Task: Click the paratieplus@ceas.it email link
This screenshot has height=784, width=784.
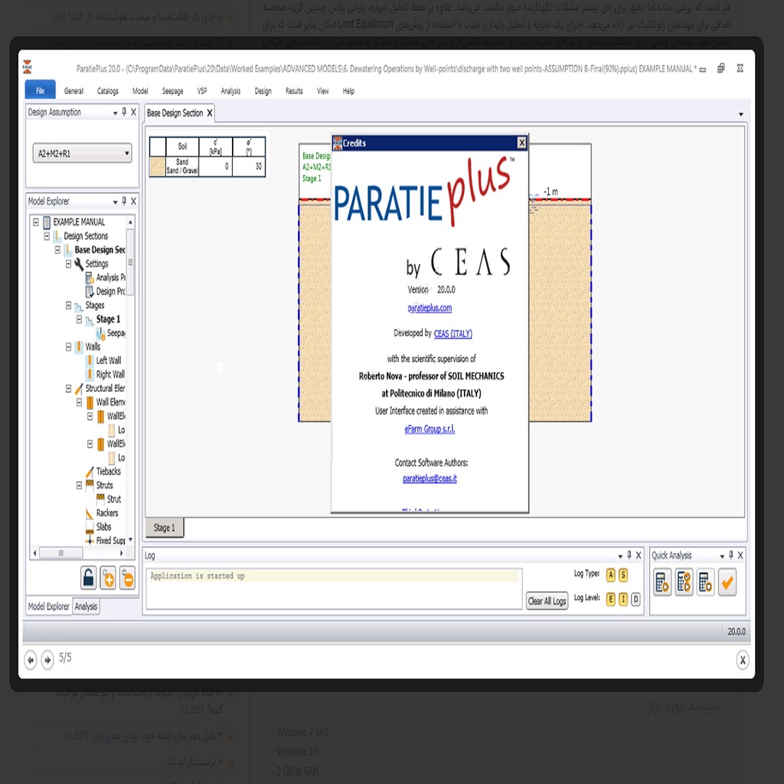Action: point(430,479)
